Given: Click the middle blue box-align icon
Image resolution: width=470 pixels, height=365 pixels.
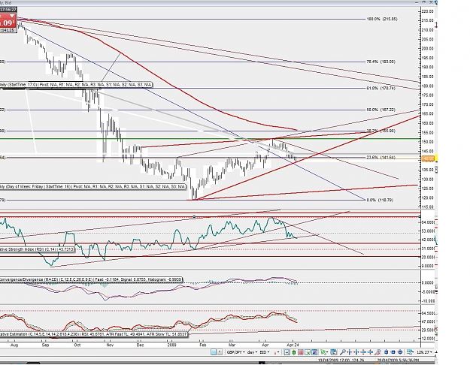Looking at the screenshot, I should click(393, 352).
